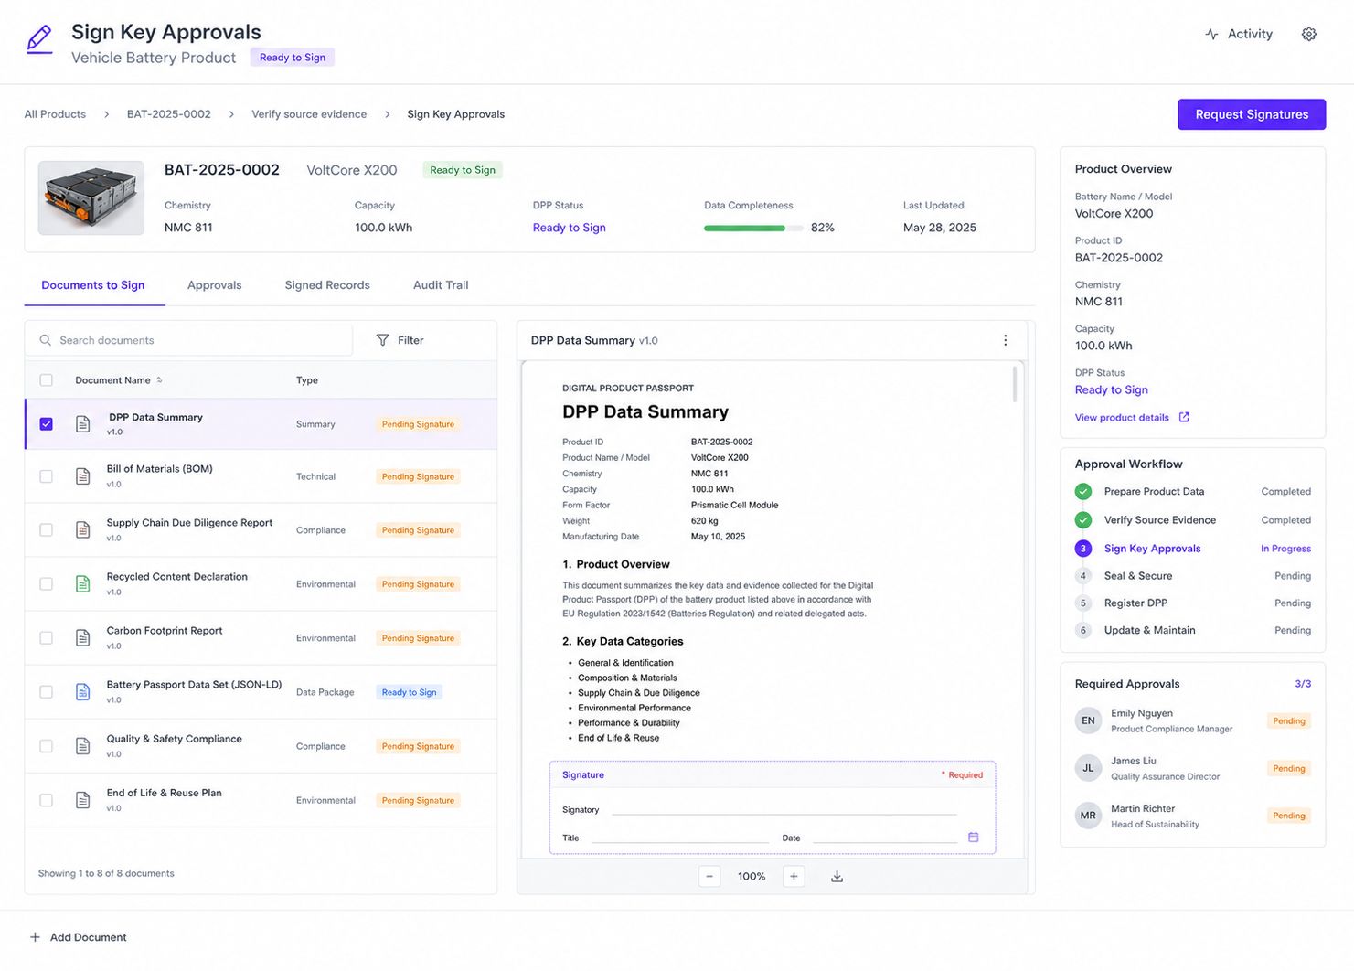Click the Carbon Footprint Report file icon
The image size is (1354, 971).
(82, 638)
